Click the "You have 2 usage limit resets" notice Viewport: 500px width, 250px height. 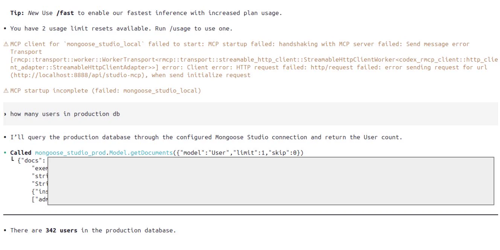[121, 29]
